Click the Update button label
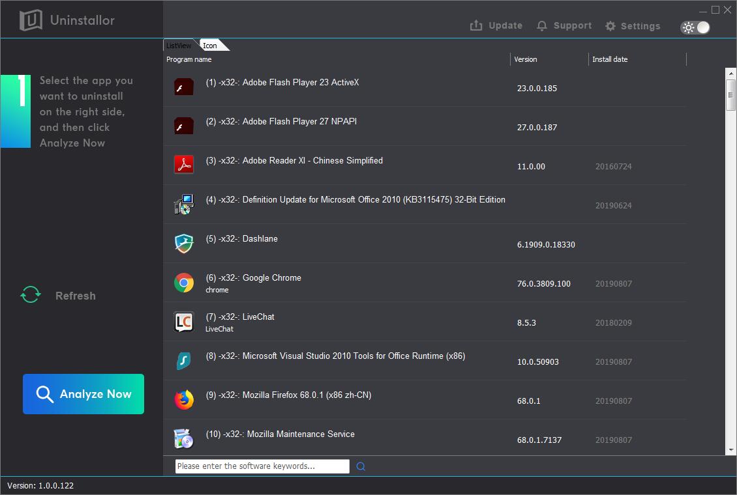Screen dimensions: 737x495 (x=505, y=25)
